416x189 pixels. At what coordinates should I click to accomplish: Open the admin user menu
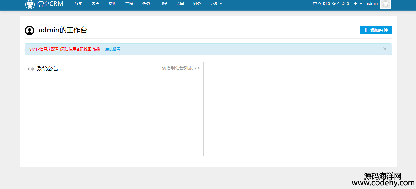point(372,3)
